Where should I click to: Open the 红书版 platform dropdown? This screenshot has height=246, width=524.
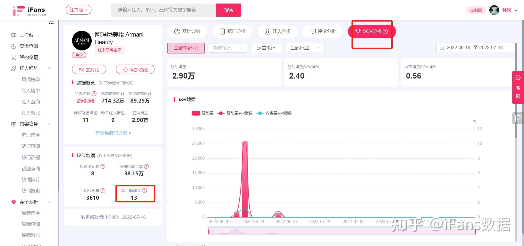click(x=78, y=10)
